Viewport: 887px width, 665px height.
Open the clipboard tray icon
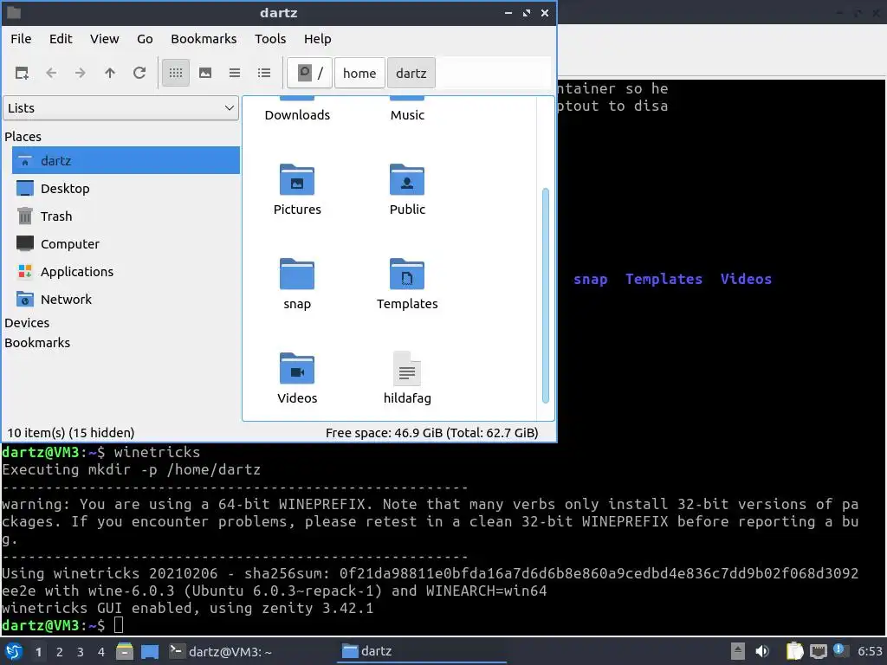point(794,651)
